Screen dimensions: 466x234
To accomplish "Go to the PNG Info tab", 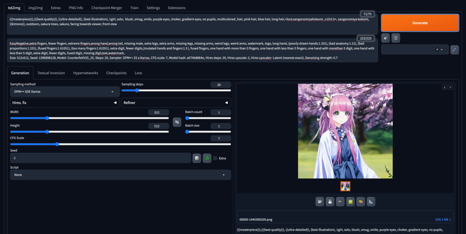I will click(x=76, y=8).
